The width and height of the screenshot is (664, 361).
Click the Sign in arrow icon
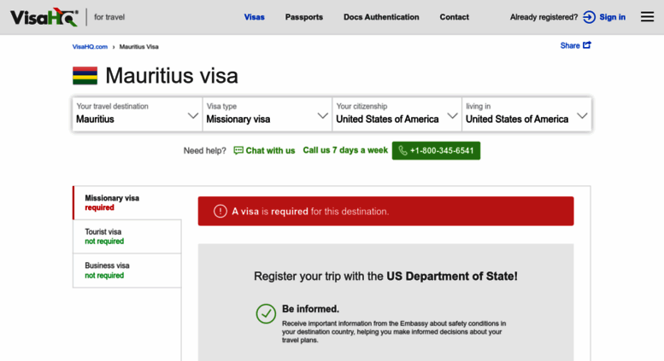589,17
